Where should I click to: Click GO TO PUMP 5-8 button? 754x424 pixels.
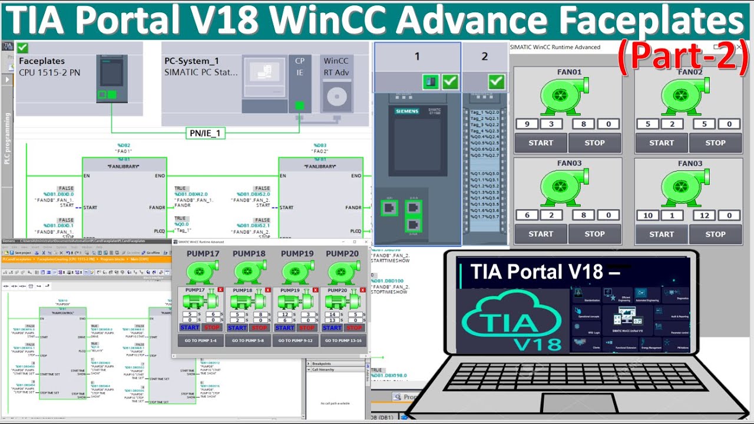(248, 340)
